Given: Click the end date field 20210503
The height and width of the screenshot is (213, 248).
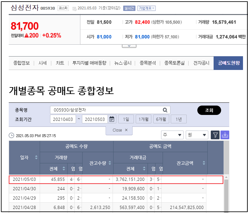Looking at the screenshot, I should pos(95,119).
